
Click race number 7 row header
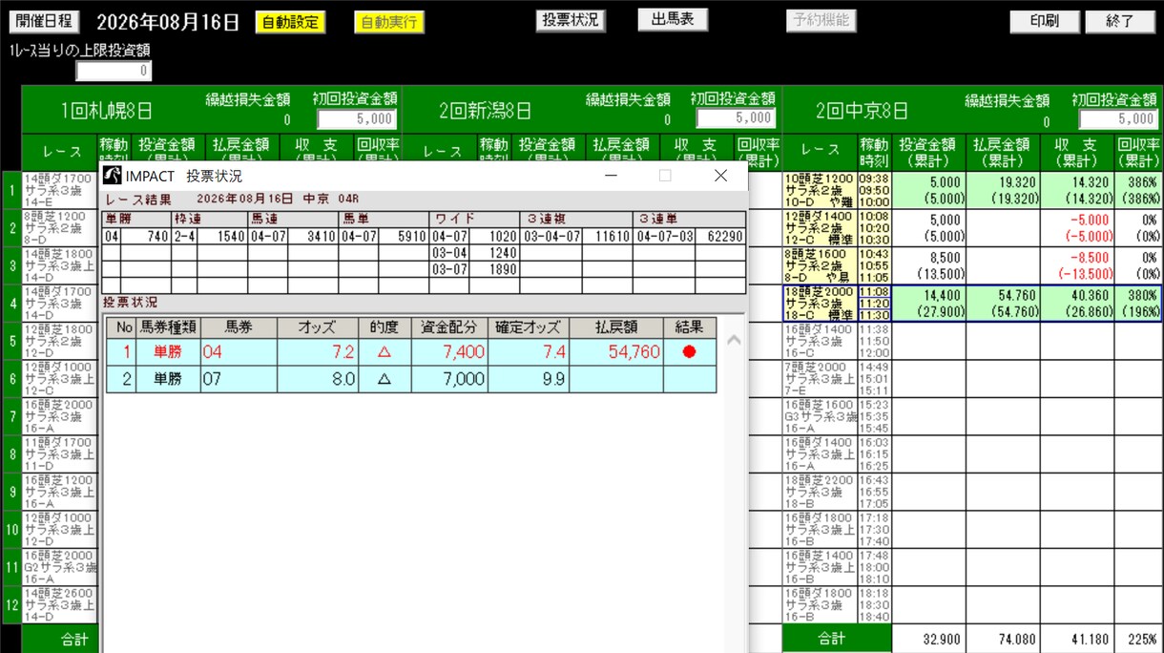pyautogui.click(x=11, y=416)
